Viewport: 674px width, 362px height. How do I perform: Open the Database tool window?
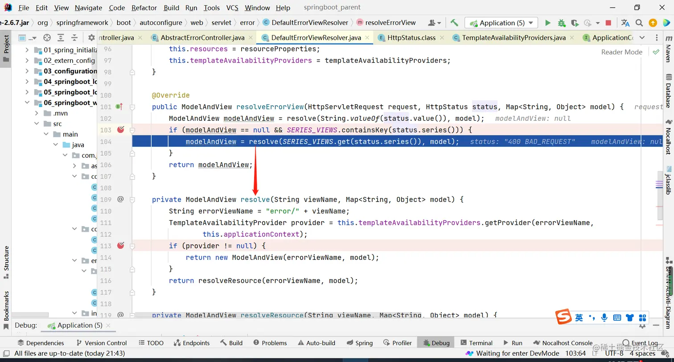(668, 91)
